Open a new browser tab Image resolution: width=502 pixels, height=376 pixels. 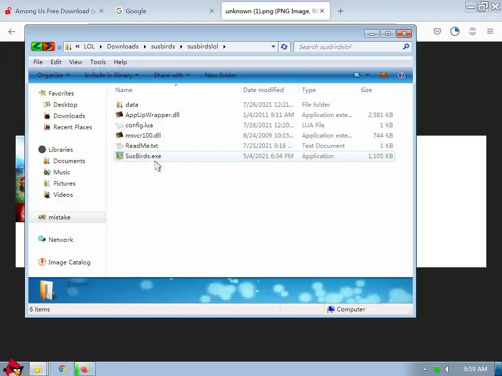340,11
